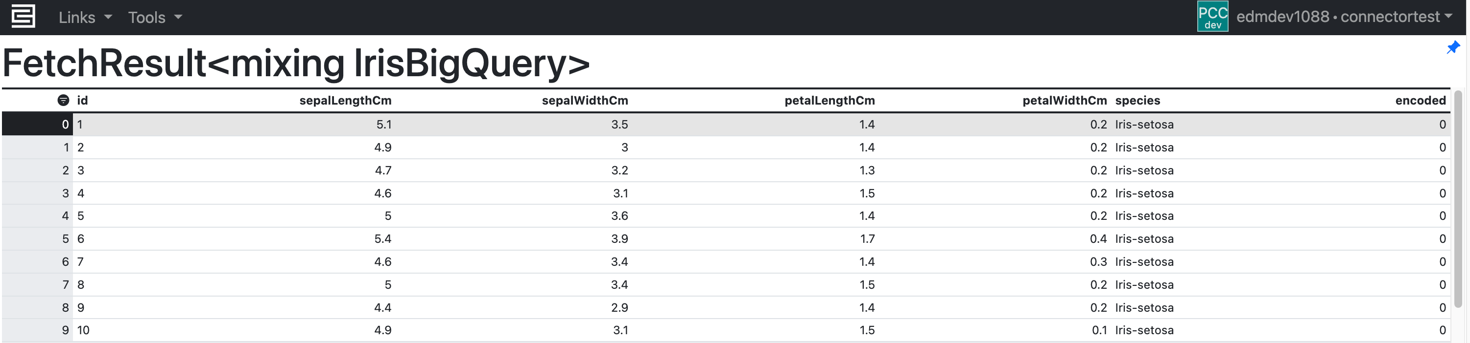Click the sepalLengthCm value 5.4 cell
The image size is (1470, 343).
click(382, 239)
